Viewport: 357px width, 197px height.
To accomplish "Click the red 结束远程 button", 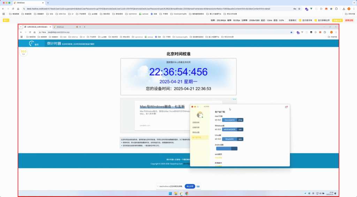I will (349, 21).
